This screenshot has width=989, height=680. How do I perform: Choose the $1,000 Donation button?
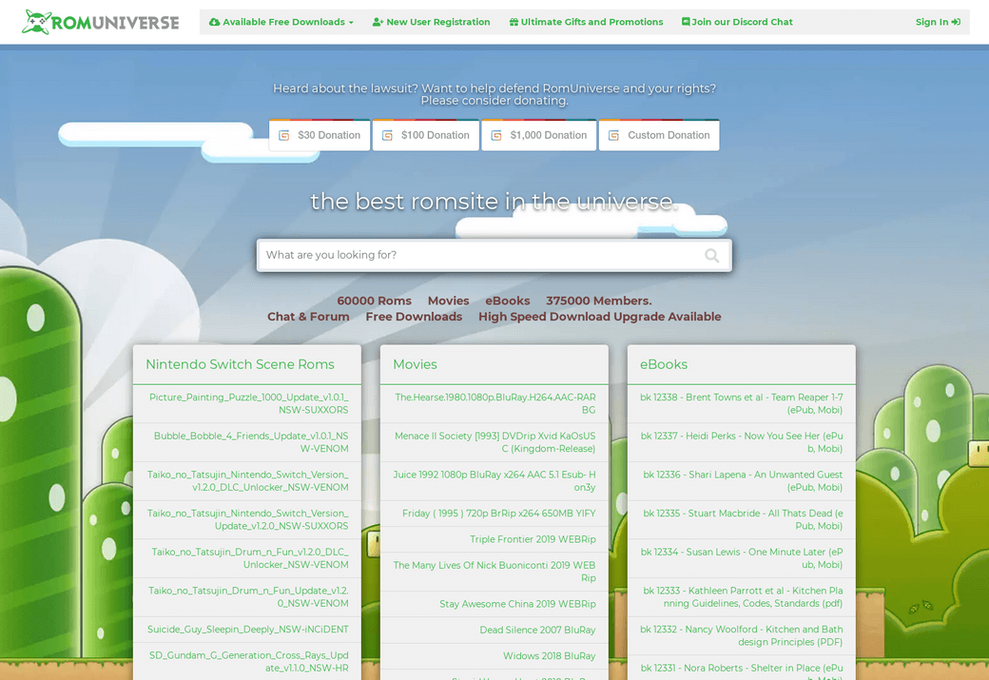(x=538, y=135)
